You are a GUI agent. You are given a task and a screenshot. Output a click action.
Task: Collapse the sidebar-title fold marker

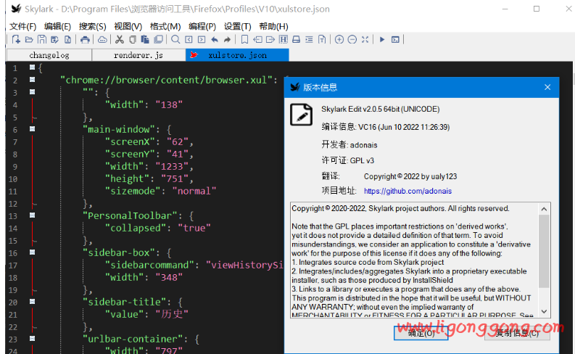[33, 301]
